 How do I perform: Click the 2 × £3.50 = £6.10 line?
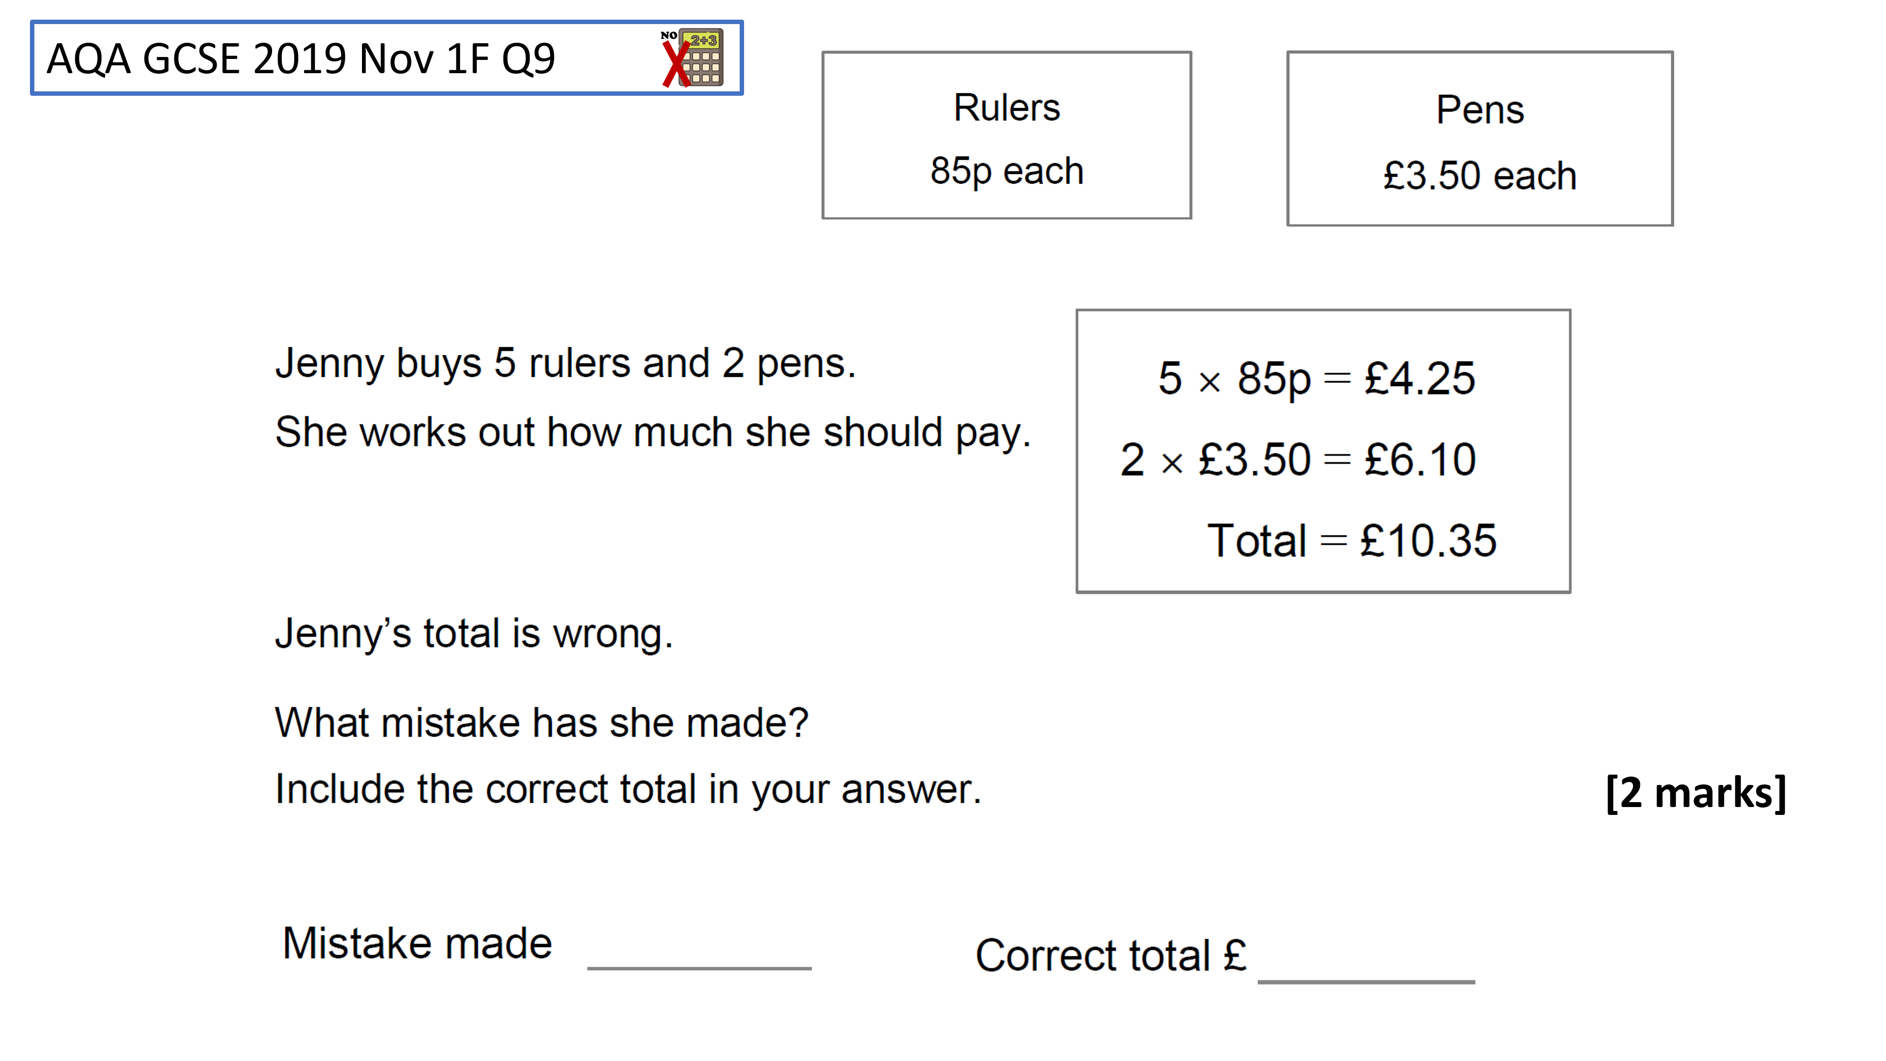[x=1297, y=460]
